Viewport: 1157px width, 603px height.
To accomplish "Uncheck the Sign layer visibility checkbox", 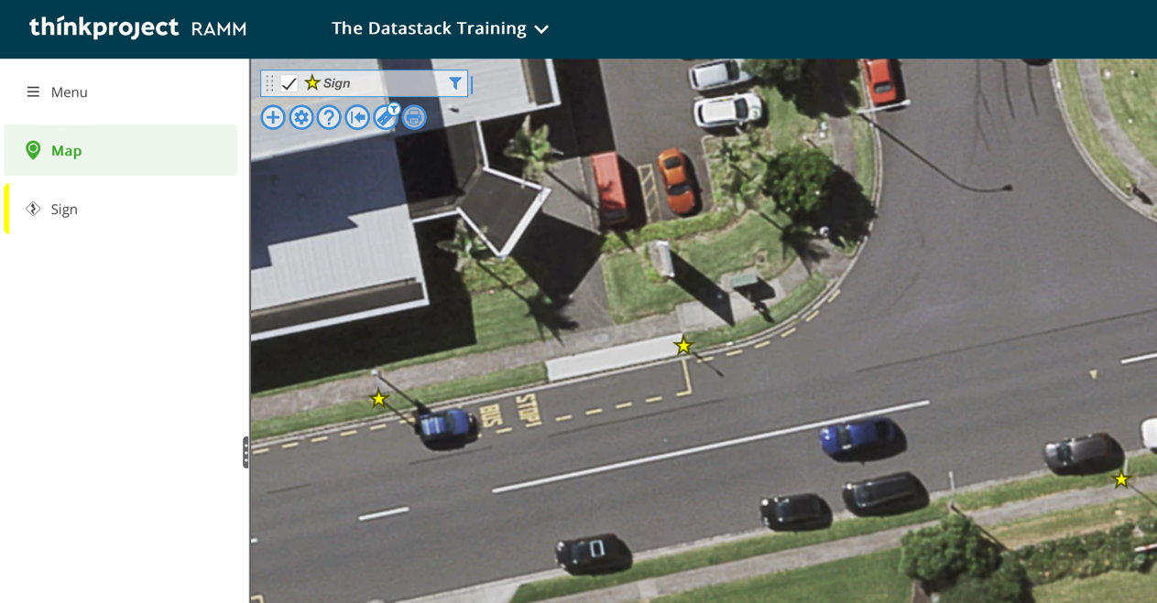I will [289, 83].
